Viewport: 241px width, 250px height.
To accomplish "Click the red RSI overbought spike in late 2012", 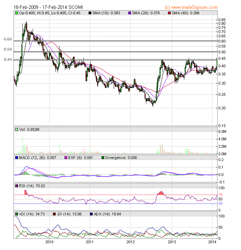I will pos(161,193).
